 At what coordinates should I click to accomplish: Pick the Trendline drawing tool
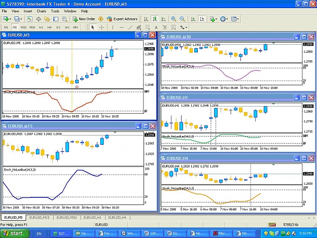[x=130, y=27]
